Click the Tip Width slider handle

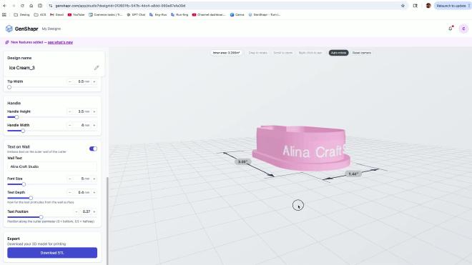click(x=9, y=87)
